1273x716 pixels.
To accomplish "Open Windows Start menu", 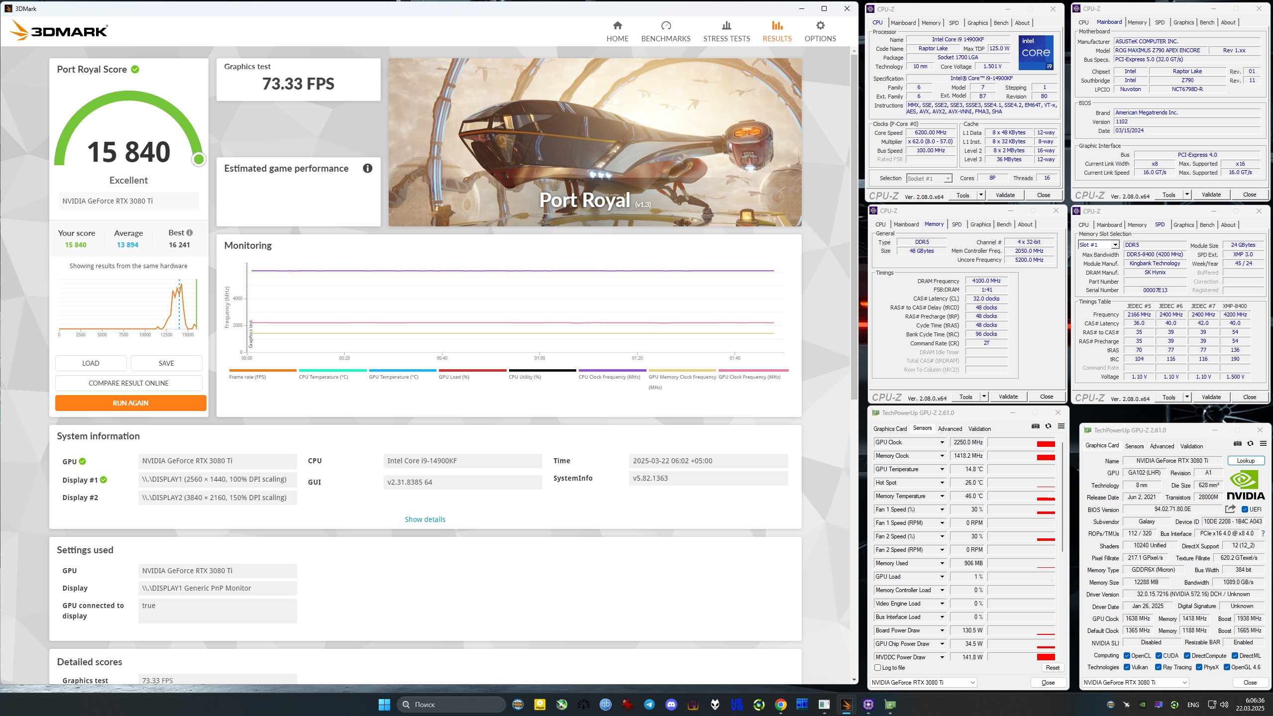I will coord(384,704).
